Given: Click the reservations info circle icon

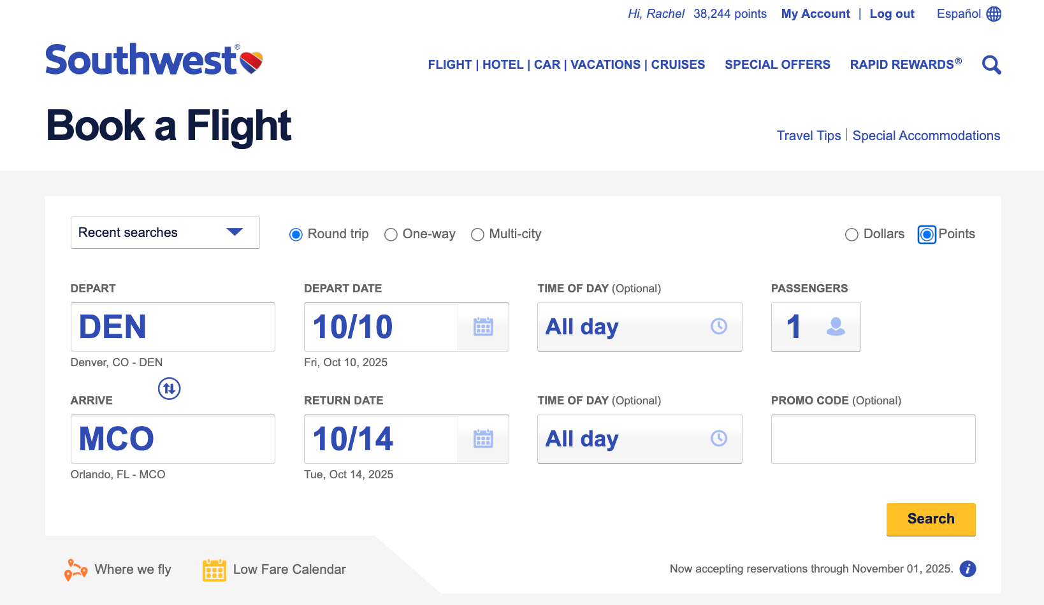Looking at the screenshot, I should coord(968,569).
